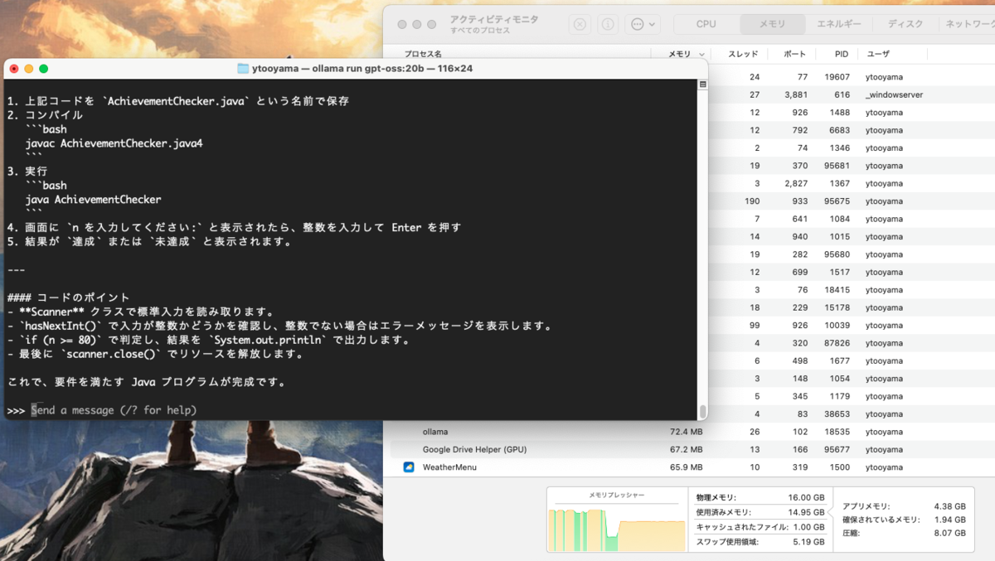Select row with PID 38653
The width and height of the screenshot is (995, 561).
[x=850, y=414]
